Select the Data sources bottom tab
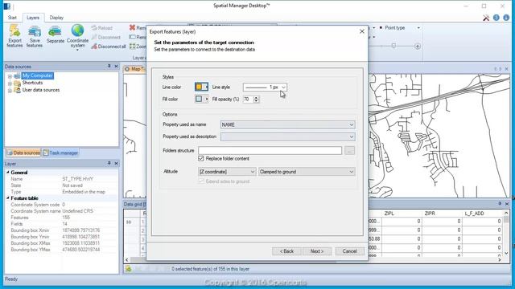The height and width of the screenshot is (289, 515). point(23,153)
